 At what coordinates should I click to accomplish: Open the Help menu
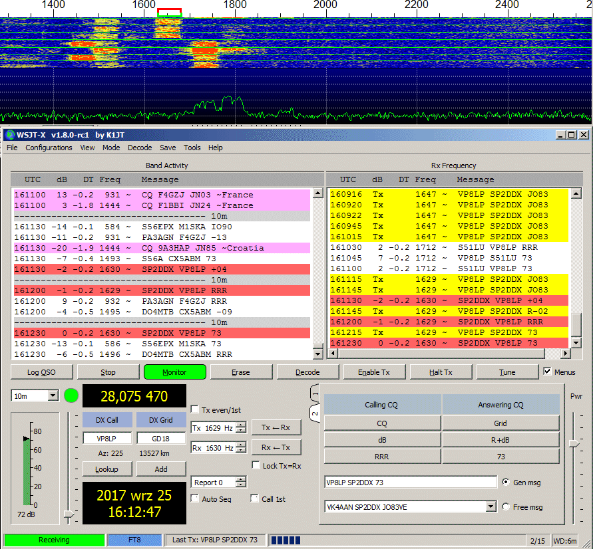(216, 148)
